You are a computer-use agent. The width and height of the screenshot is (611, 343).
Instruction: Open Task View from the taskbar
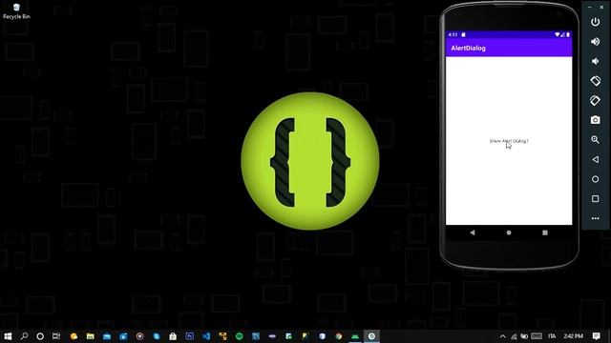click(56, 336)
